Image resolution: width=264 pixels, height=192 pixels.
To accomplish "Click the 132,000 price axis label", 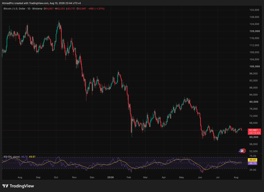I will (x=254, y=10).
